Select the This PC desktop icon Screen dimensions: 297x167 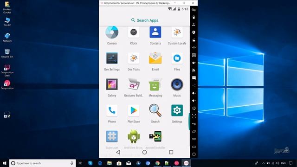click(7, 22)
